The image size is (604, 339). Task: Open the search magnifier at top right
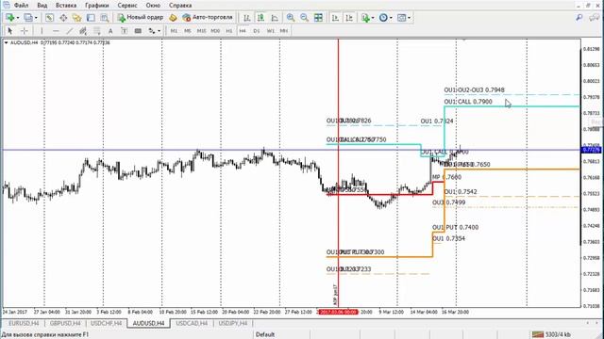(x=579, y=17)
